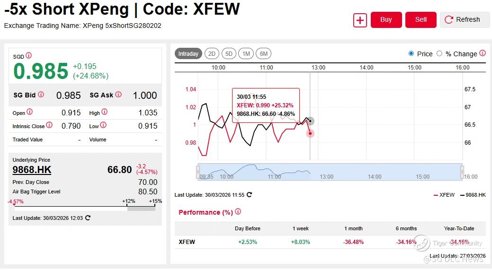Open the 9868.HK underlying link

pyautogui.click(x=32, y=170)
